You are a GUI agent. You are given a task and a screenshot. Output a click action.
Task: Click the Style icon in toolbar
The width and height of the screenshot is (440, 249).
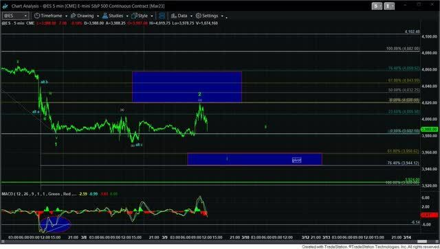coord(135,16)
